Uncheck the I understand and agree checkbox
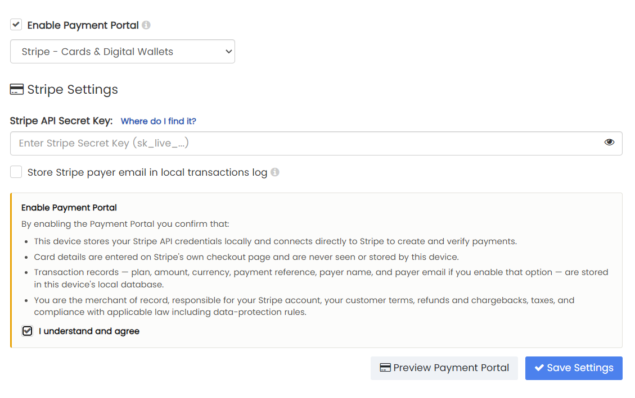This screenshot has width=635, height=398. (x=27, y=331)
